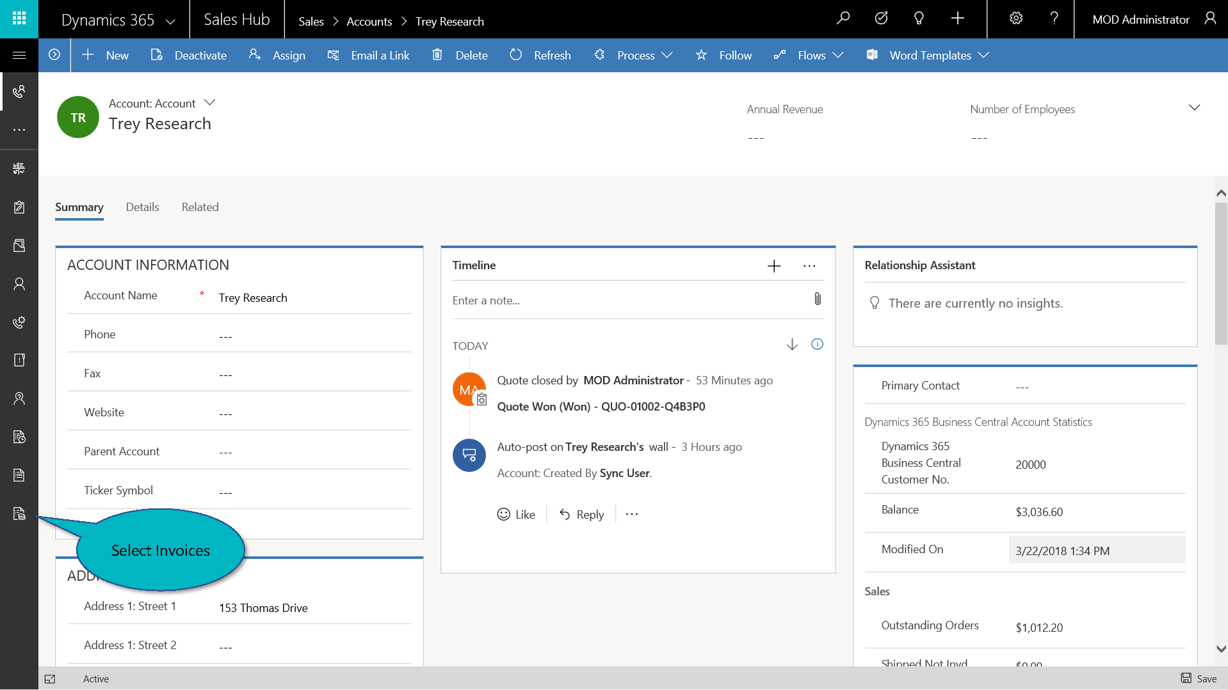Click the attach file paperclip icon
Viewport: 1228px width, 690px height.
tap(817, 299)
